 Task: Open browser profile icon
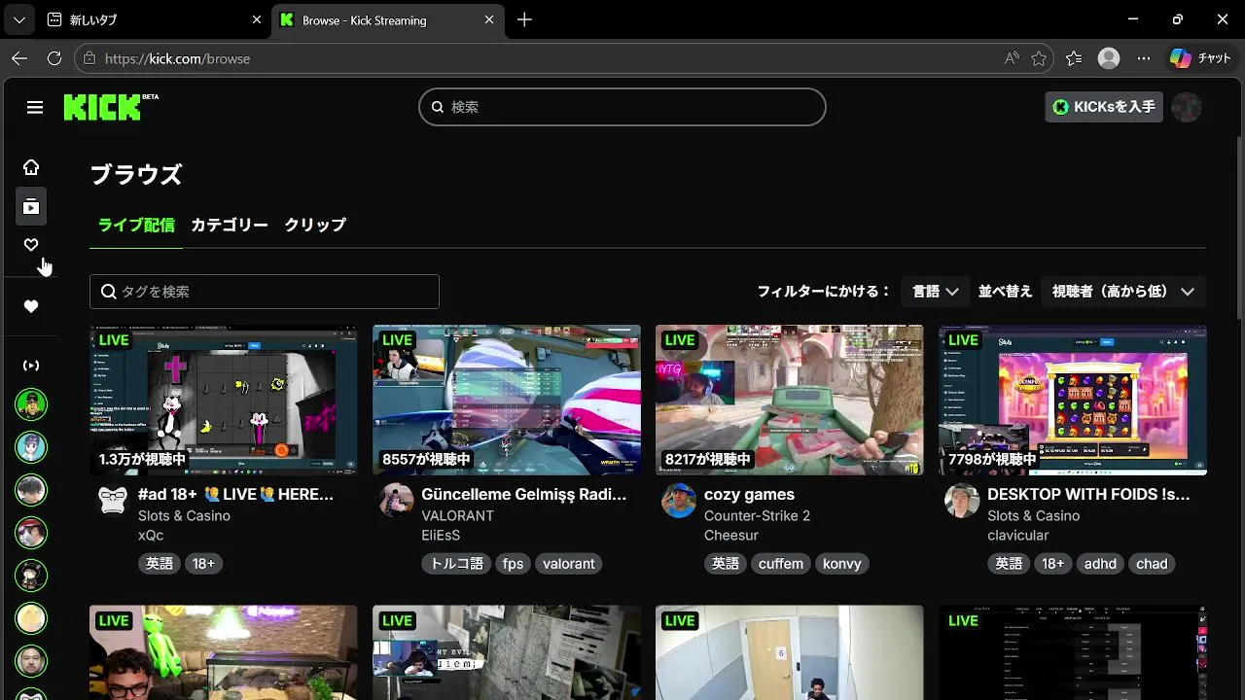pyautogui.click(x=1109, y=58)
